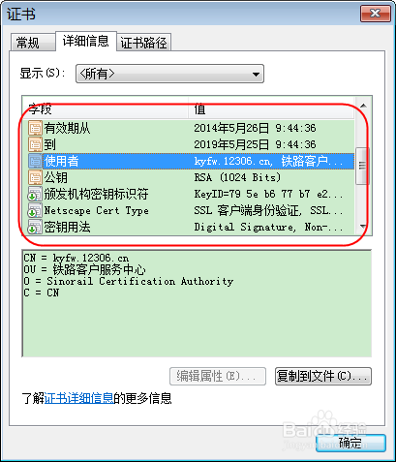Open the 证书路径 tab
396x462 pixels.
click(x=143, y=43)
